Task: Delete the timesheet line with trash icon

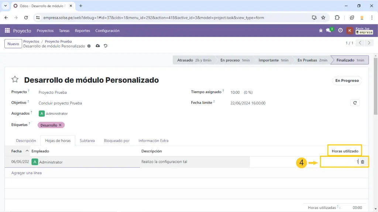Action: tap(362, 162)
